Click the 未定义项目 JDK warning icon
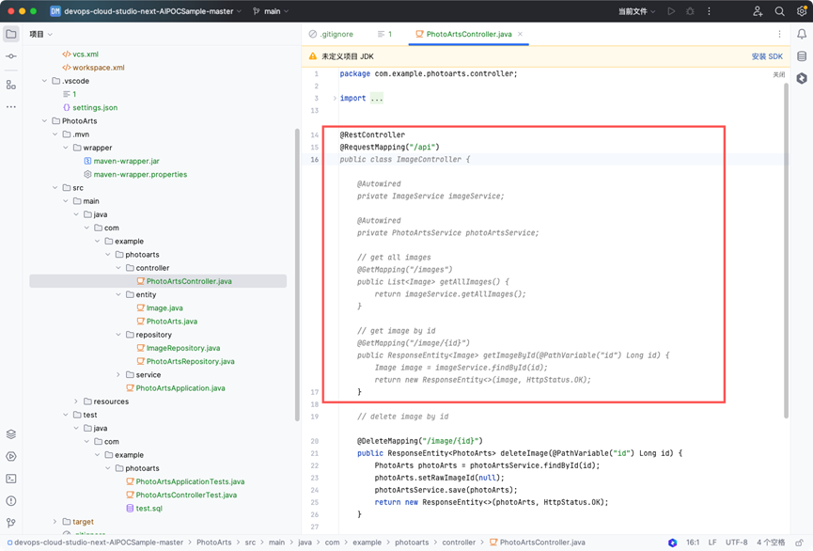Viewport: 813px width, 551px height. [x=313, y=56]
